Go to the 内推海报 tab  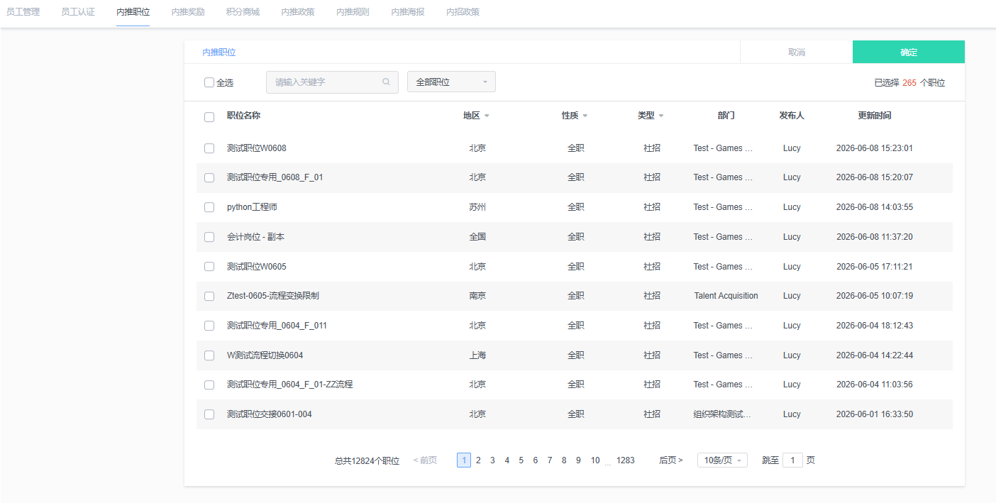coord(408,12)
